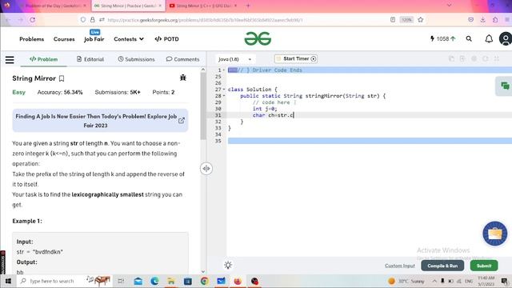Viewport: 512px width, 288px height.
Task: Open the site search magnifier
Action: (x=469, y=39)
